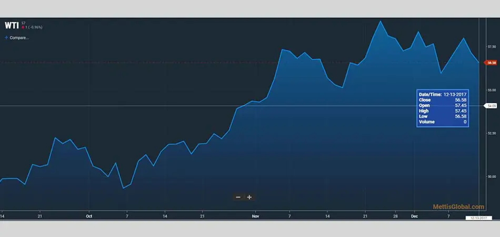500x237 pixels.
Task: Zoom out with the minus button
Action: coord(238,197)
